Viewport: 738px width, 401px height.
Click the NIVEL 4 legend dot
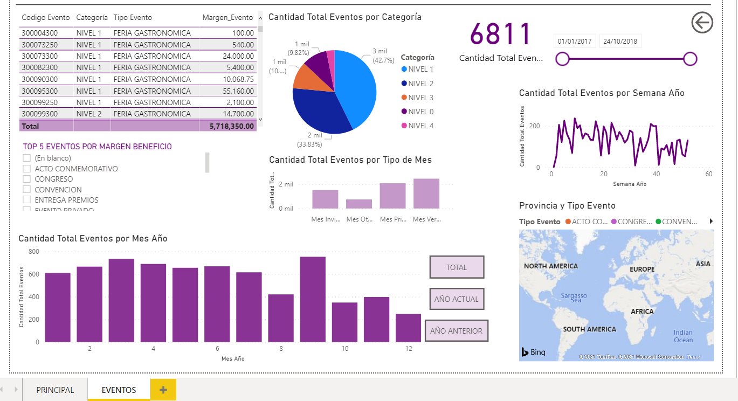coord(405,126)
